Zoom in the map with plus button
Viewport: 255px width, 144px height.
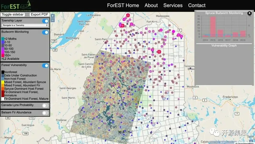coord(53,16)
